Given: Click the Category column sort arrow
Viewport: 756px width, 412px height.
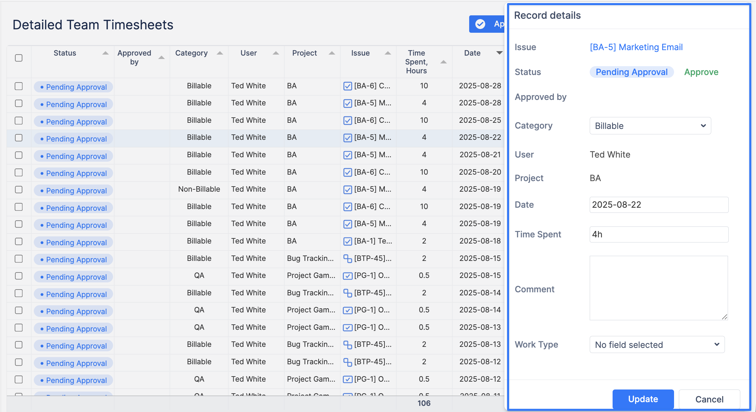Looking at the screenshot, I should (x=220, y=53).
